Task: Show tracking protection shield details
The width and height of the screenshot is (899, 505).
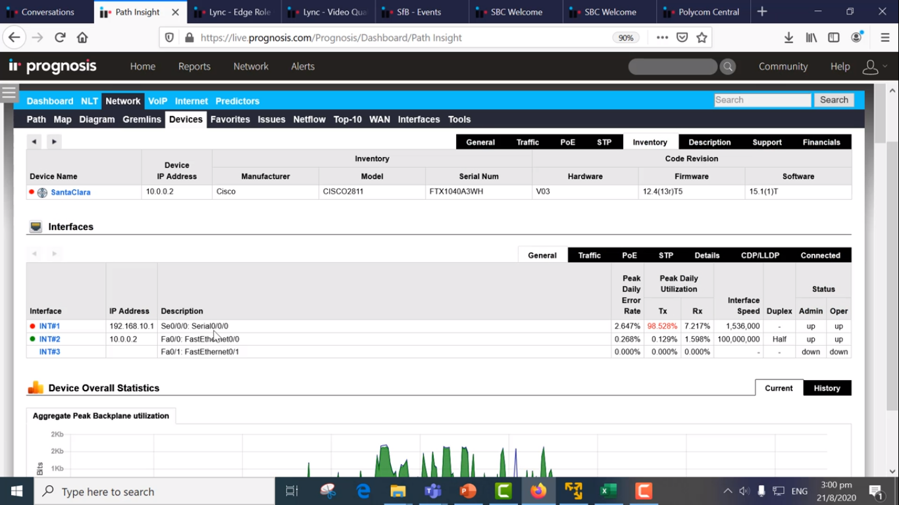Action: (x=169, y=37)
